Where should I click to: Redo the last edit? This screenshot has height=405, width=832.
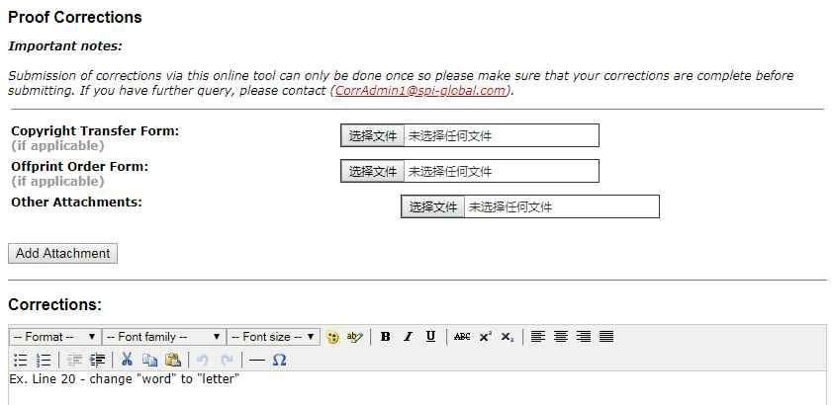pos(227,360)
